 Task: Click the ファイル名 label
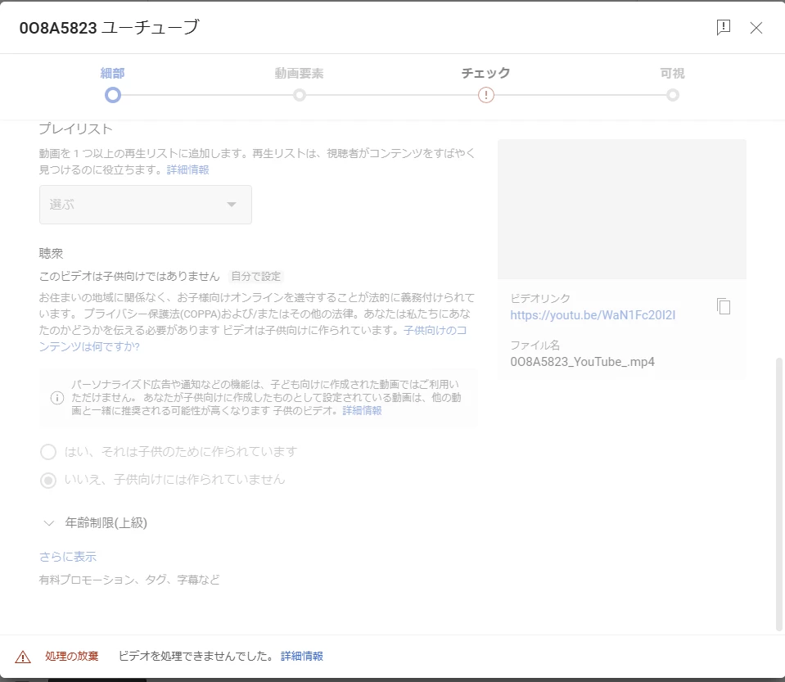coord(535,345)
